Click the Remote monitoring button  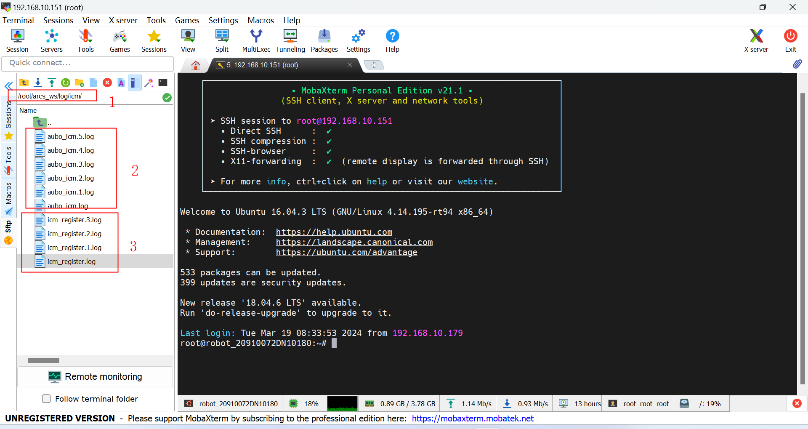tap(95, 376)
